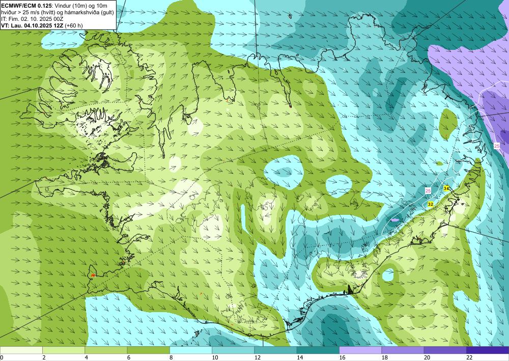Click the legend value '16'
The height and width of the screenshot is (361, 509).
pos(342,357)
